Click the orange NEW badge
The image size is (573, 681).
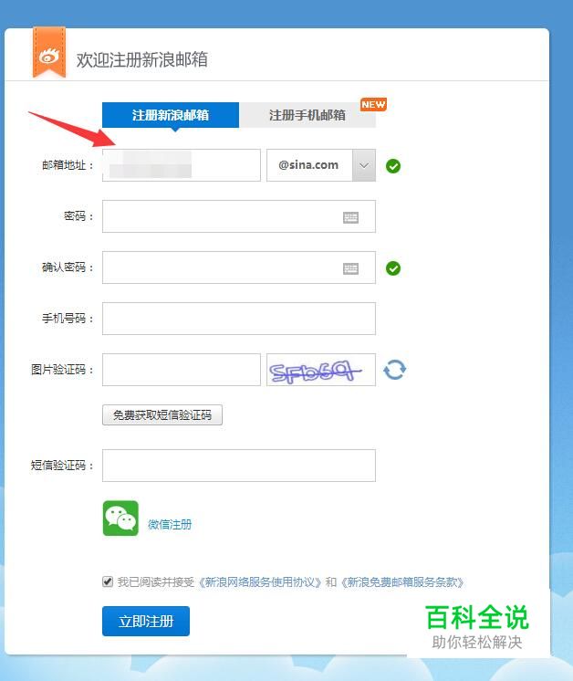coord(373,104)
